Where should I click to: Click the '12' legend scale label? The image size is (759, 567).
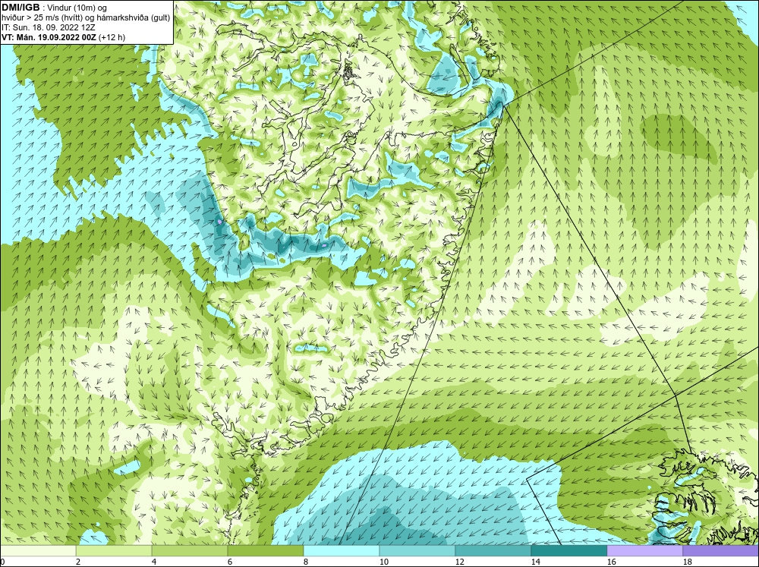(x=460, y=562)
